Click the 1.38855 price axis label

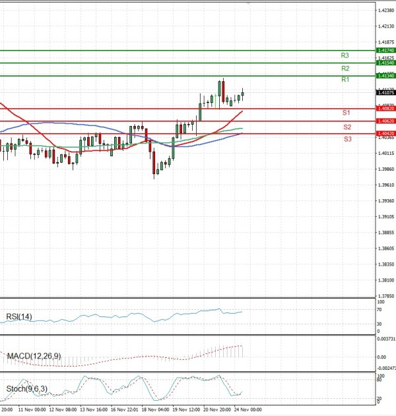pos(385,233)
